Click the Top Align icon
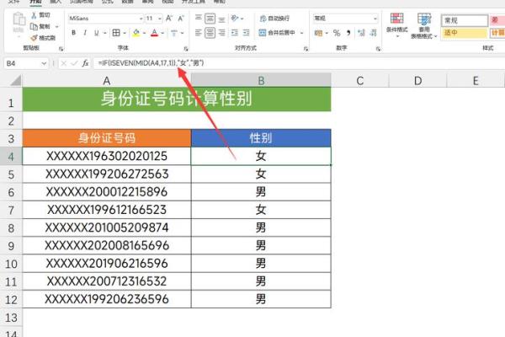 [x=199, y=19]
